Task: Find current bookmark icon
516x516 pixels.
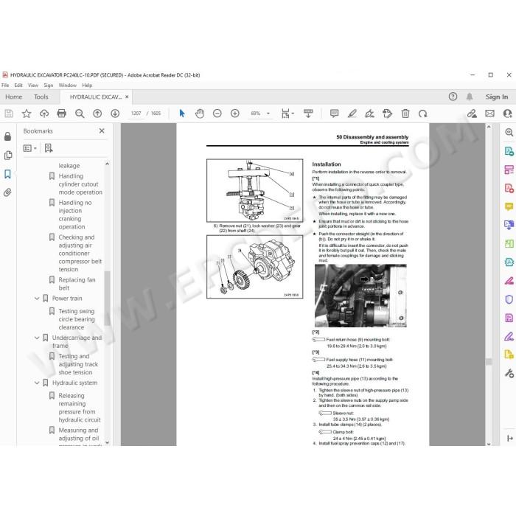Action: point(49,148)
